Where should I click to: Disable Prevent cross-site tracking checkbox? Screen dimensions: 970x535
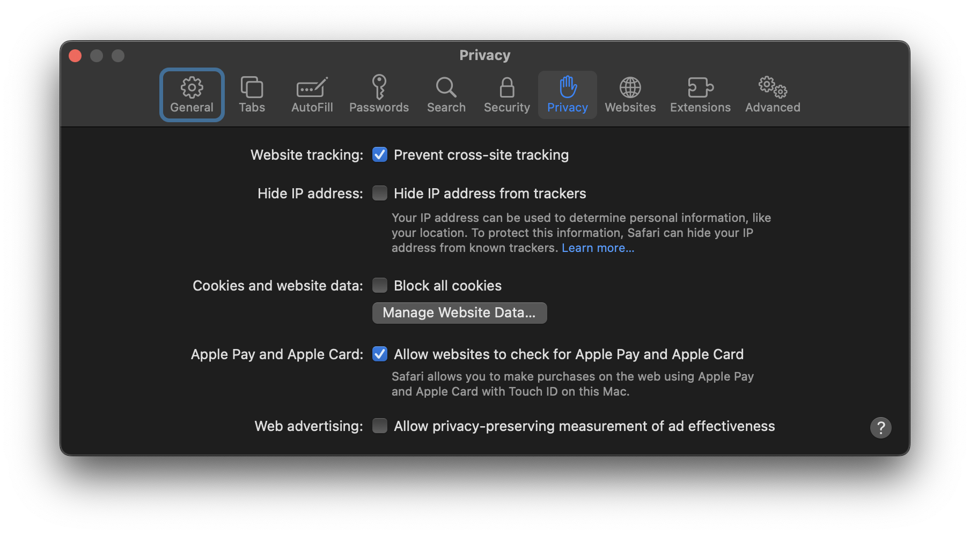(x=380, y=154)
